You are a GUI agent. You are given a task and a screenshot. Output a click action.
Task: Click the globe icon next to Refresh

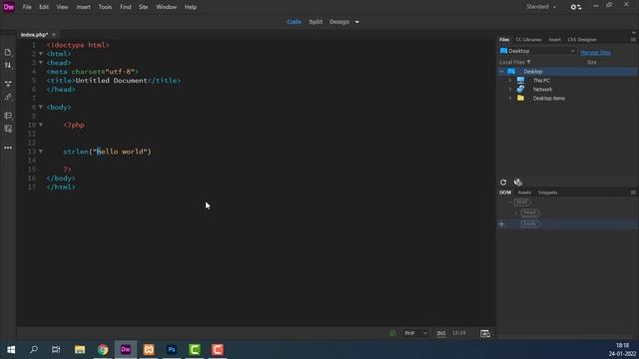click(518, 182)
